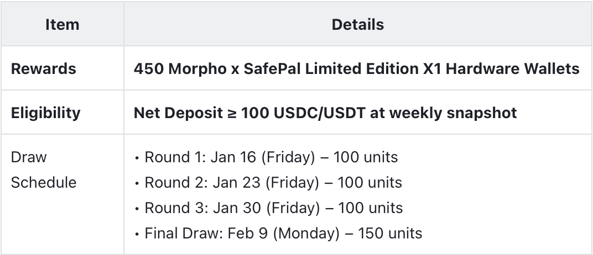
Task: Click the word Morpho in Rewards details
Action: (x=193, y=69)
